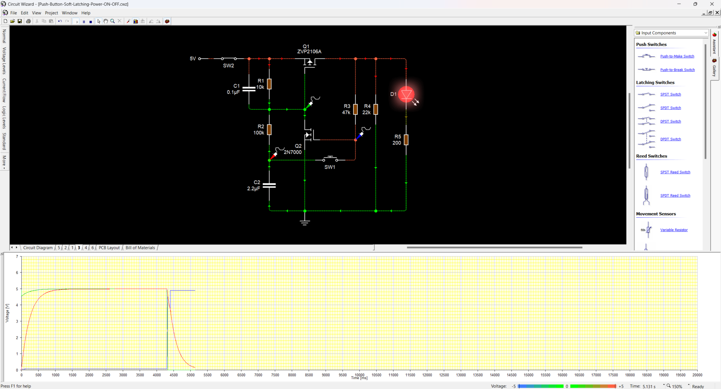Pause the running simulation
The width and height of the screenshot is (721, 389).
(84, 21)
